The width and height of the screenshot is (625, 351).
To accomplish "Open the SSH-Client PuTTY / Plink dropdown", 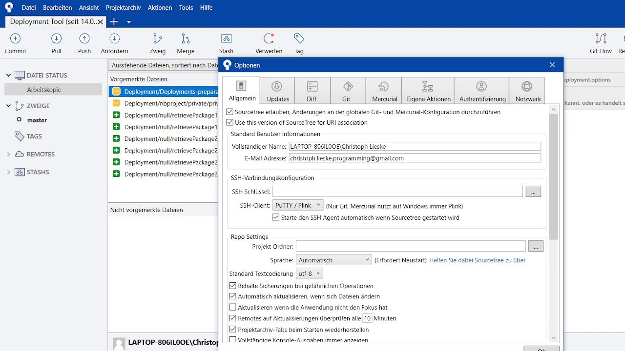I will (297, 205).
